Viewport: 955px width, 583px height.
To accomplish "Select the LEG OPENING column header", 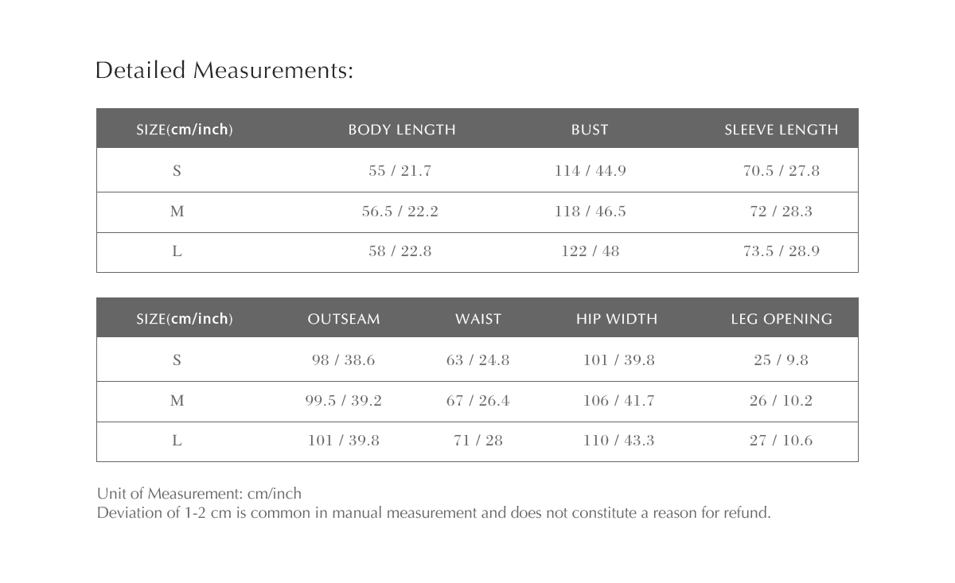I will pyautogui.click(x=782, y=319).
